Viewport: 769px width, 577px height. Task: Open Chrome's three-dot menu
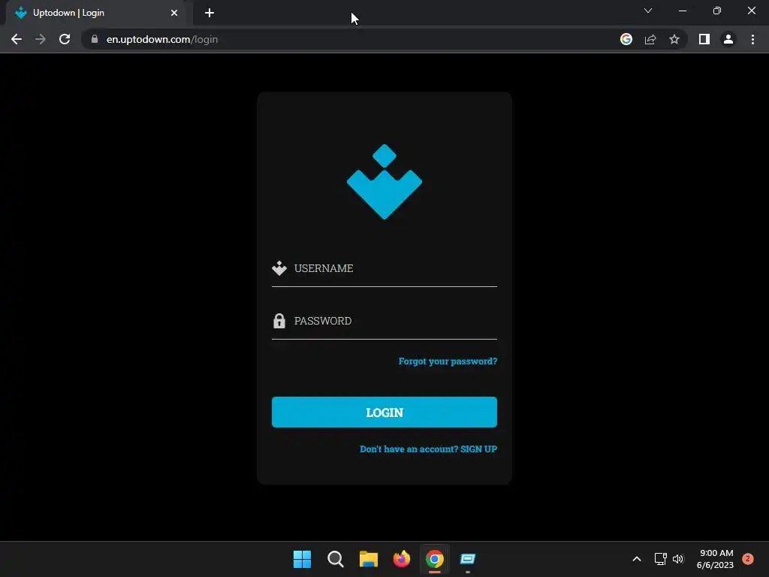[x=752, y=39]
